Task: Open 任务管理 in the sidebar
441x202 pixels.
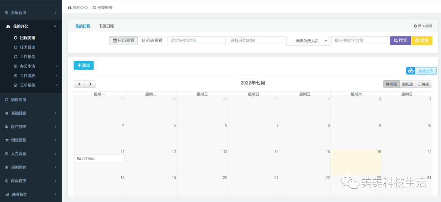Action: tap(27, 47)
